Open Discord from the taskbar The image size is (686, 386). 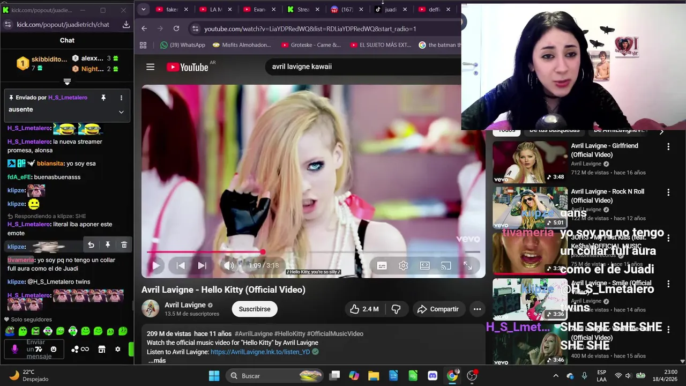pos(433,376)
